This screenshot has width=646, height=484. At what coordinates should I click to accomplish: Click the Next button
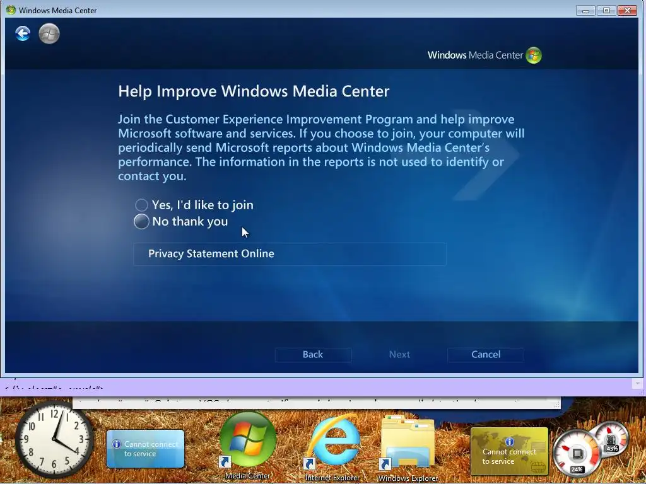pos(399,354)
